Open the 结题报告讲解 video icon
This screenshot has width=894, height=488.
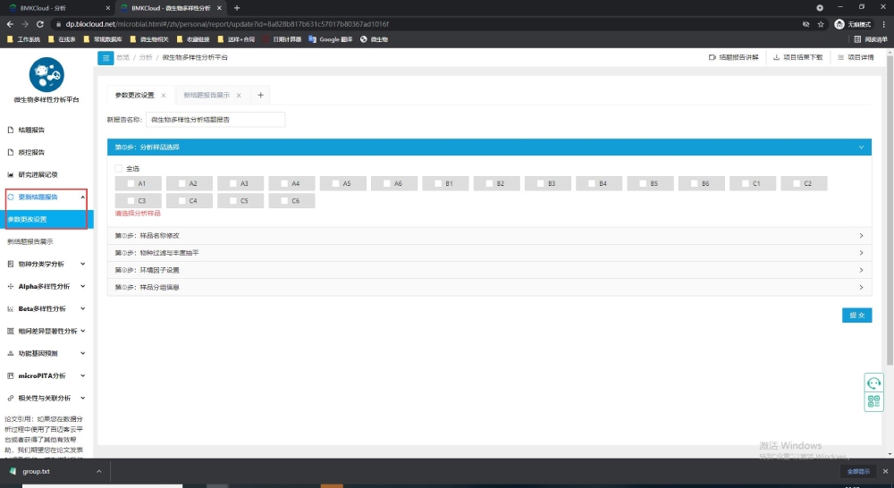713,57
